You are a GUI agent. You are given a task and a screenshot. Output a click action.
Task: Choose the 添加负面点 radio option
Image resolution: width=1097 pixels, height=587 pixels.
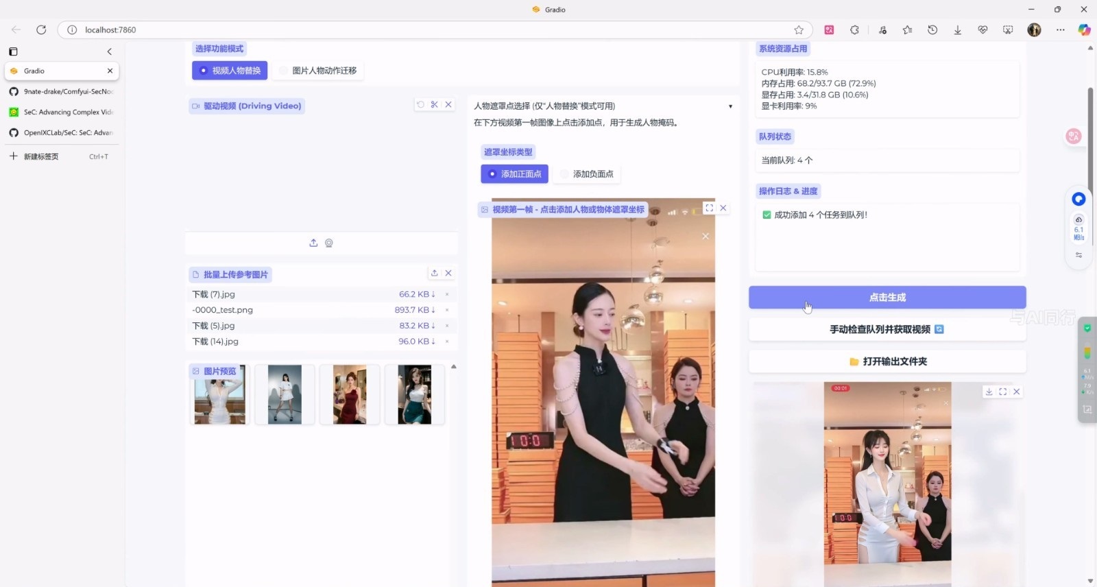tap(587, 174)
